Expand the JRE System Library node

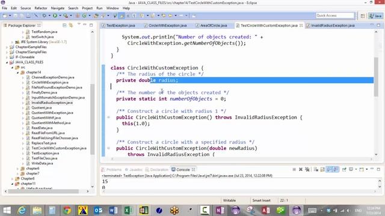[12, 42]
